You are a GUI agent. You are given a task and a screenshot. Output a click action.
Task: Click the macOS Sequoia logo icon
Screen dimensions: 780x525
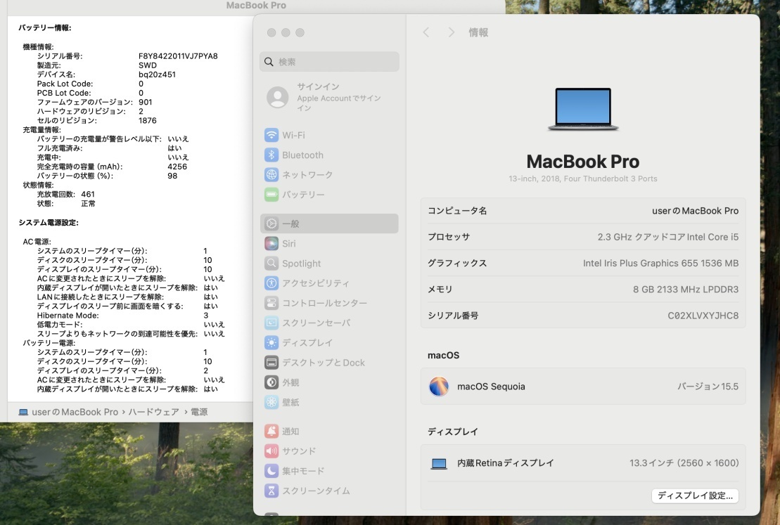(x=439, y=387)
